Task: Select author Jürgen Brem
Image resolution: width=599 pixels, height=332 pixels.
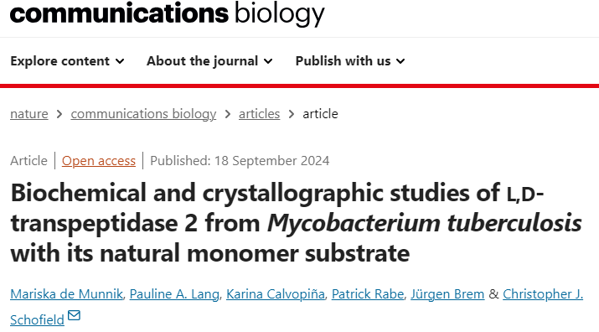Action: coord(447,293)
